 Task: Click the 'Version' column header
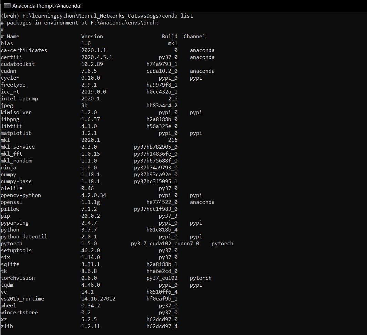click(92, 37)
